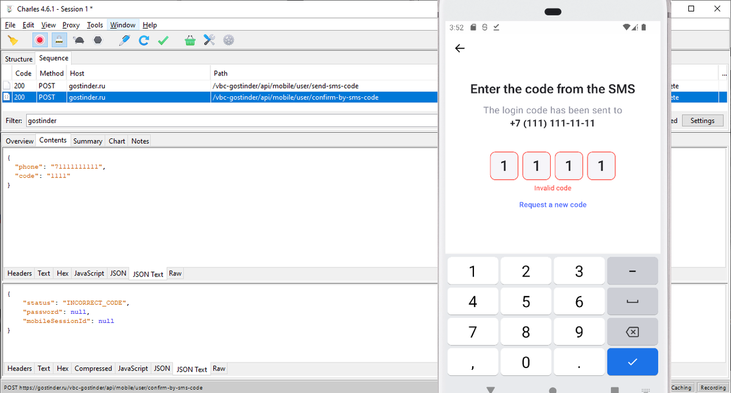The height and width of the screenshot is (393, 731).
Task: Tap the fourth SMS code digit box
Action: 601,166
